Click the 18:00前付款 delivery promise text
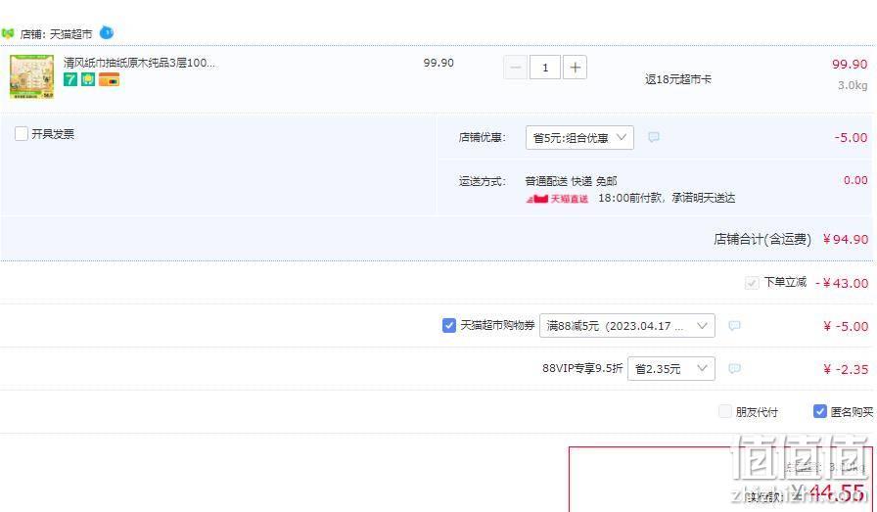 (667, 198)
